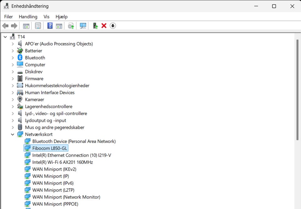
Task: Select Lagerenhedscontrollere label
Action: (49, 106)
